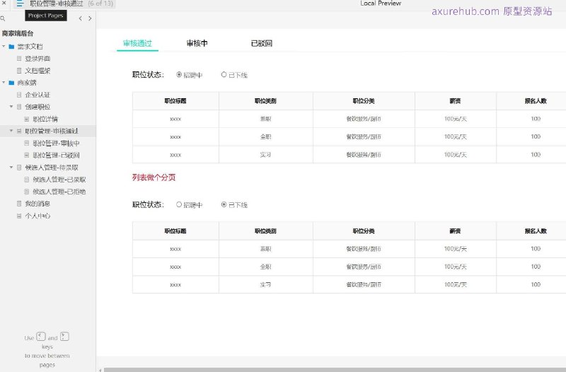Click the left arrow key hint icon
Screen dimensions: 566x372
click(x=41, y=337)
